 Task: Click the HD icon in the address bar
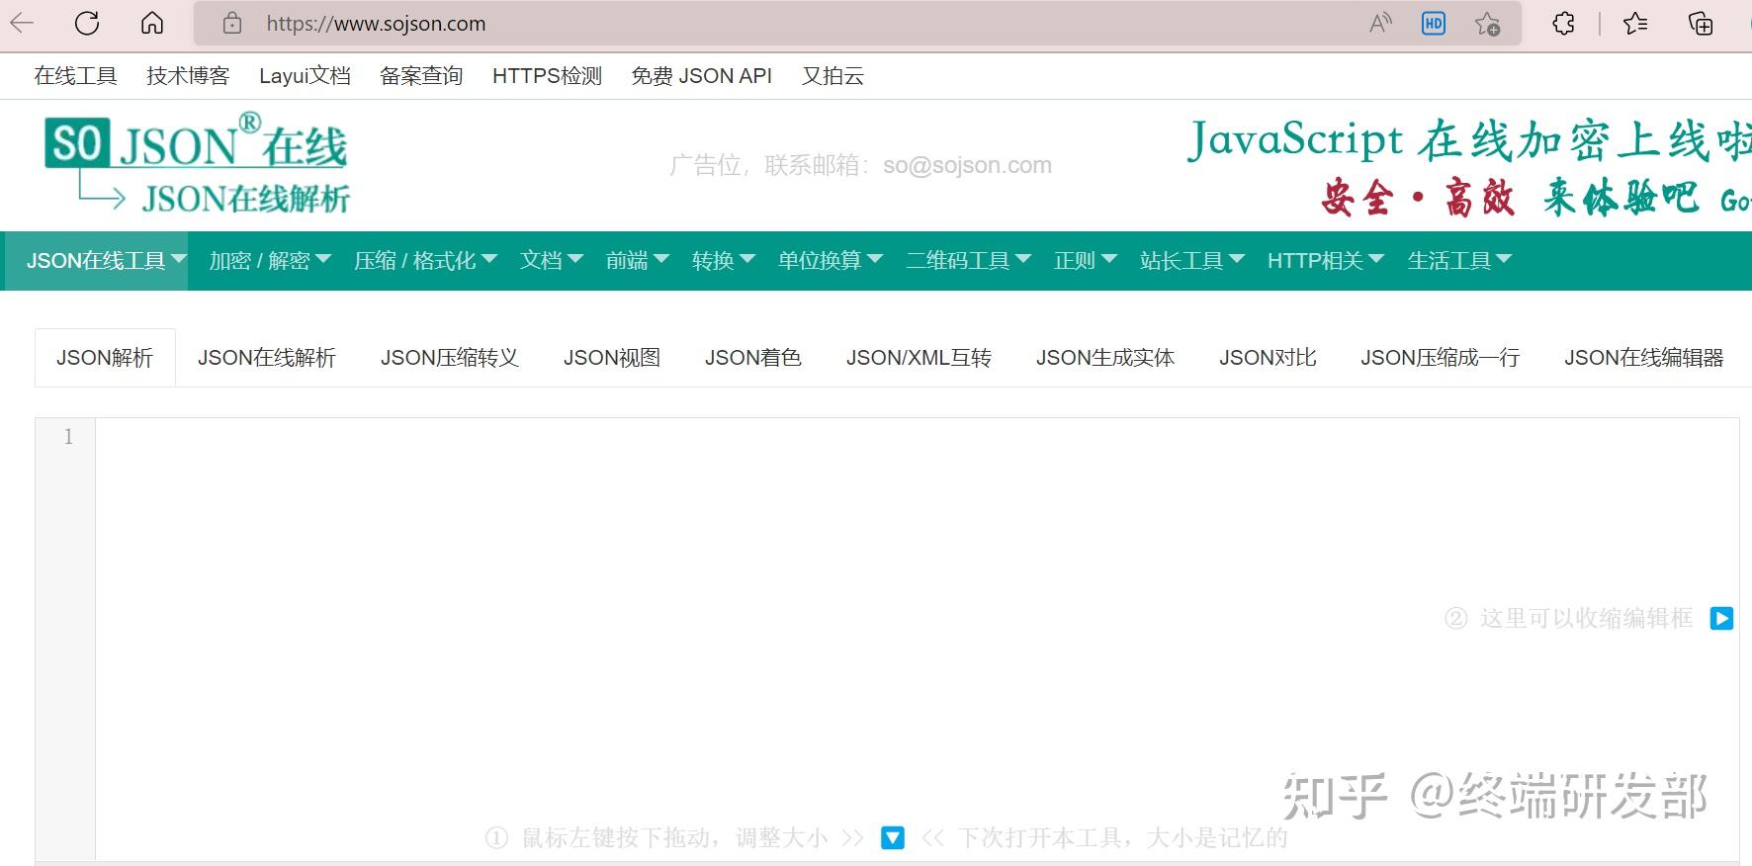tap(1434, 24)
